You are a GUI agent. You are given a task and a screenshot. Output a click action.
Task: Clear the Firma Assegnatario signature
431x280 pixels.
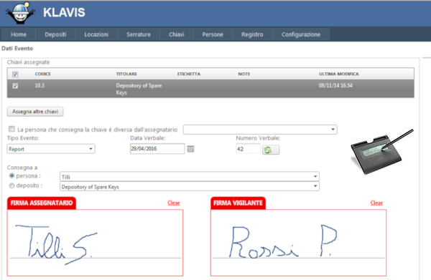[x=174, y=203]
